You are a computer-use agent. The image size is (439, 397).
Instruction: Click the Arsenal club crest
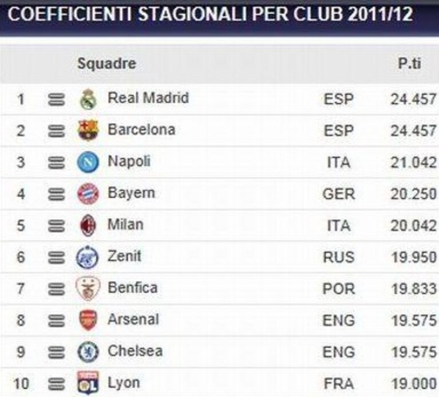(x=88, y=320)
